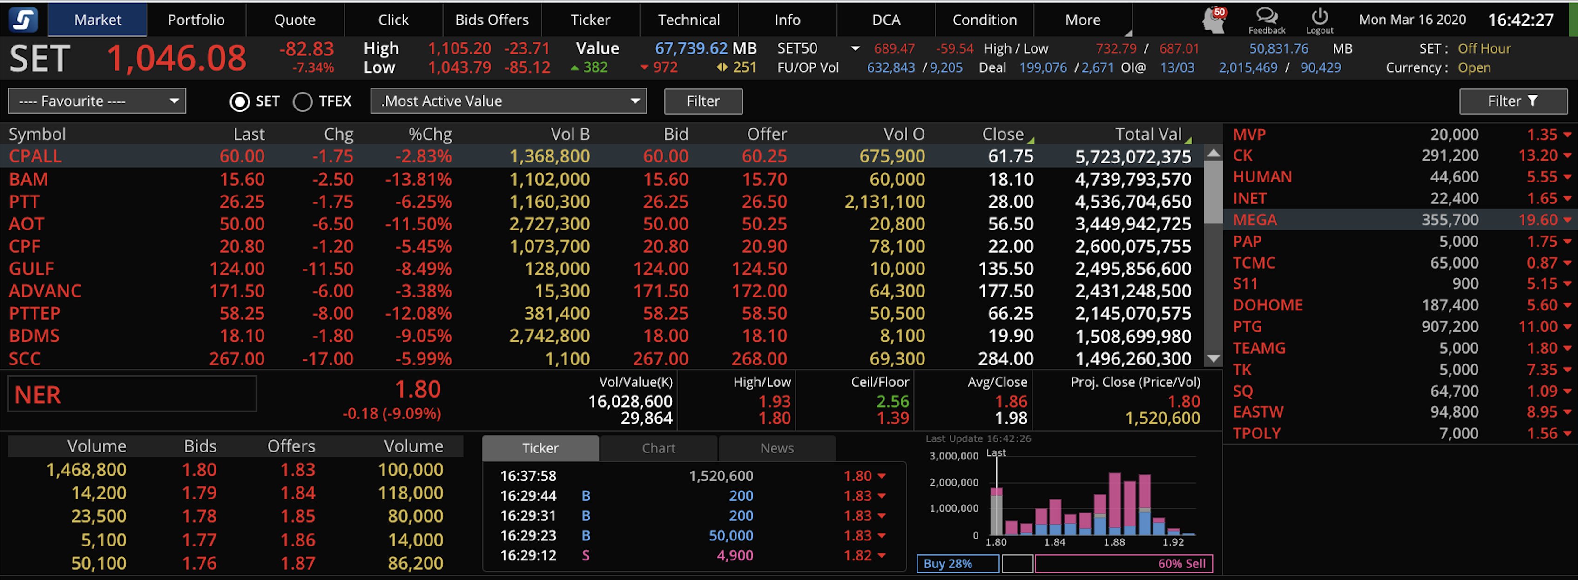This screenshot has height=580, width=1578.
Task: Click the down arrow next to MEGA 19.60
Action: 1567,220
